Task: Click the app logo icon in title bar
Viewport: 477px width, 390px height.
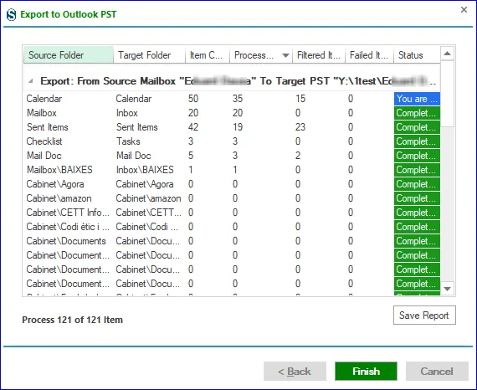Action: [x=11, y=14]
